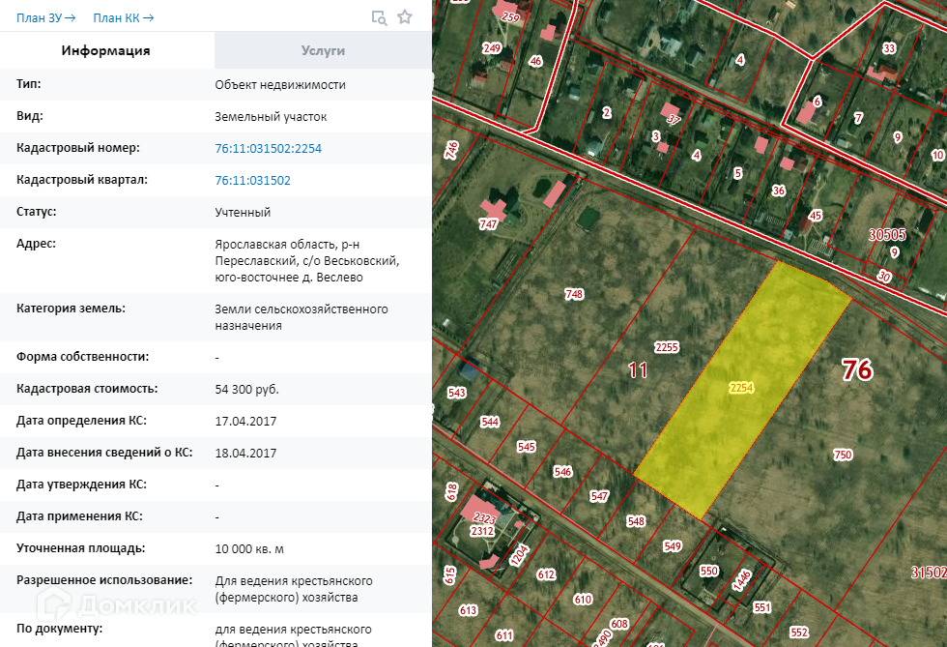Select parcel 545 on the map
This screenshot has height=647, width=947.
click(x=526, y=447)
